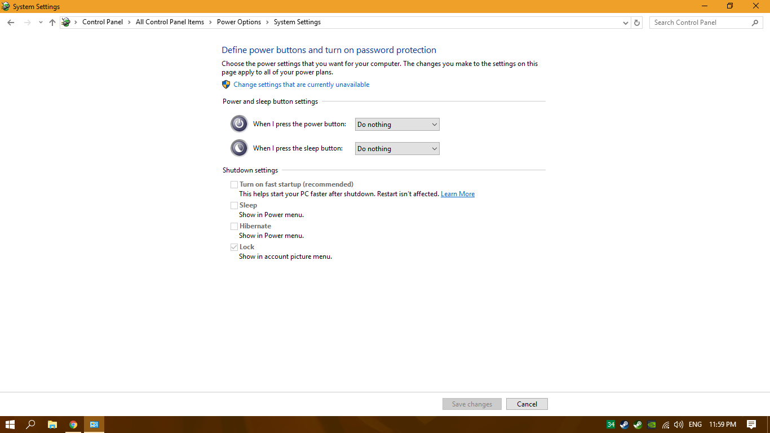This screenshot has height=433, width=770.
Task: Expand the address bar history dropdown
Action: pos(625,23)
